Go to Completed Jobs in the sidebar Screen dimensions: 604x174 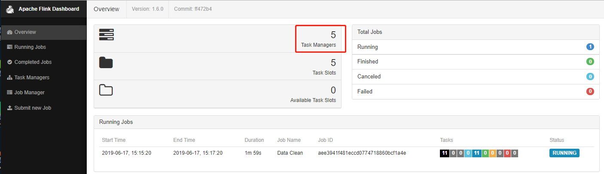pos(33,62)
